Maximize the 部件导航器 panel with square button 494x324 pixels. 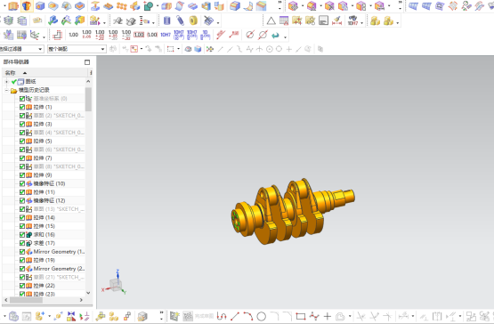pyautogui.click(x=87, y=62)
